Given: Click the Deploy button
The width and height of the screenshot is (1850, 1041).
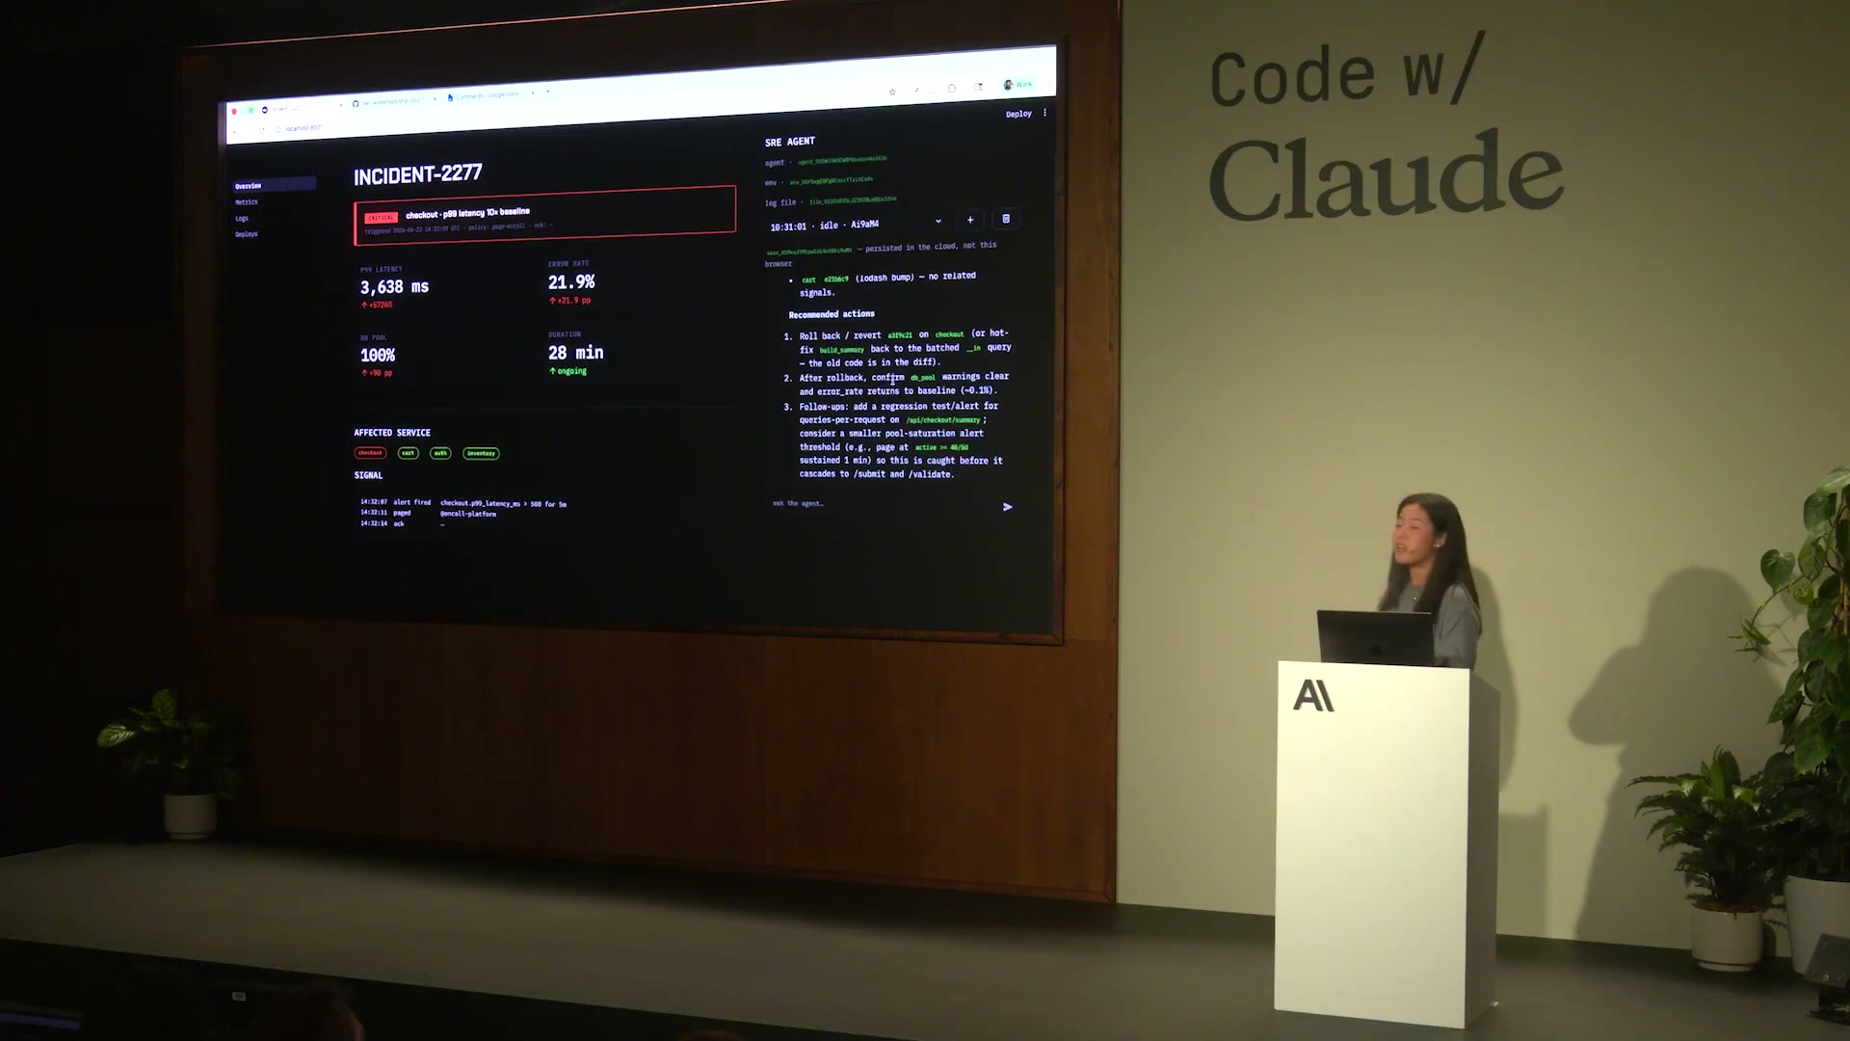Looking at the screenshot, I should (x=1018, y=114).
